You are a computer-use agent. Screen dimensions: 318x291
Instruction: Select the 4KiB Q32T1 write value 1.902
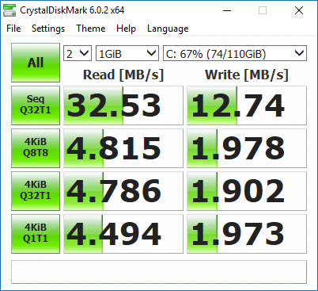(247, 191)
